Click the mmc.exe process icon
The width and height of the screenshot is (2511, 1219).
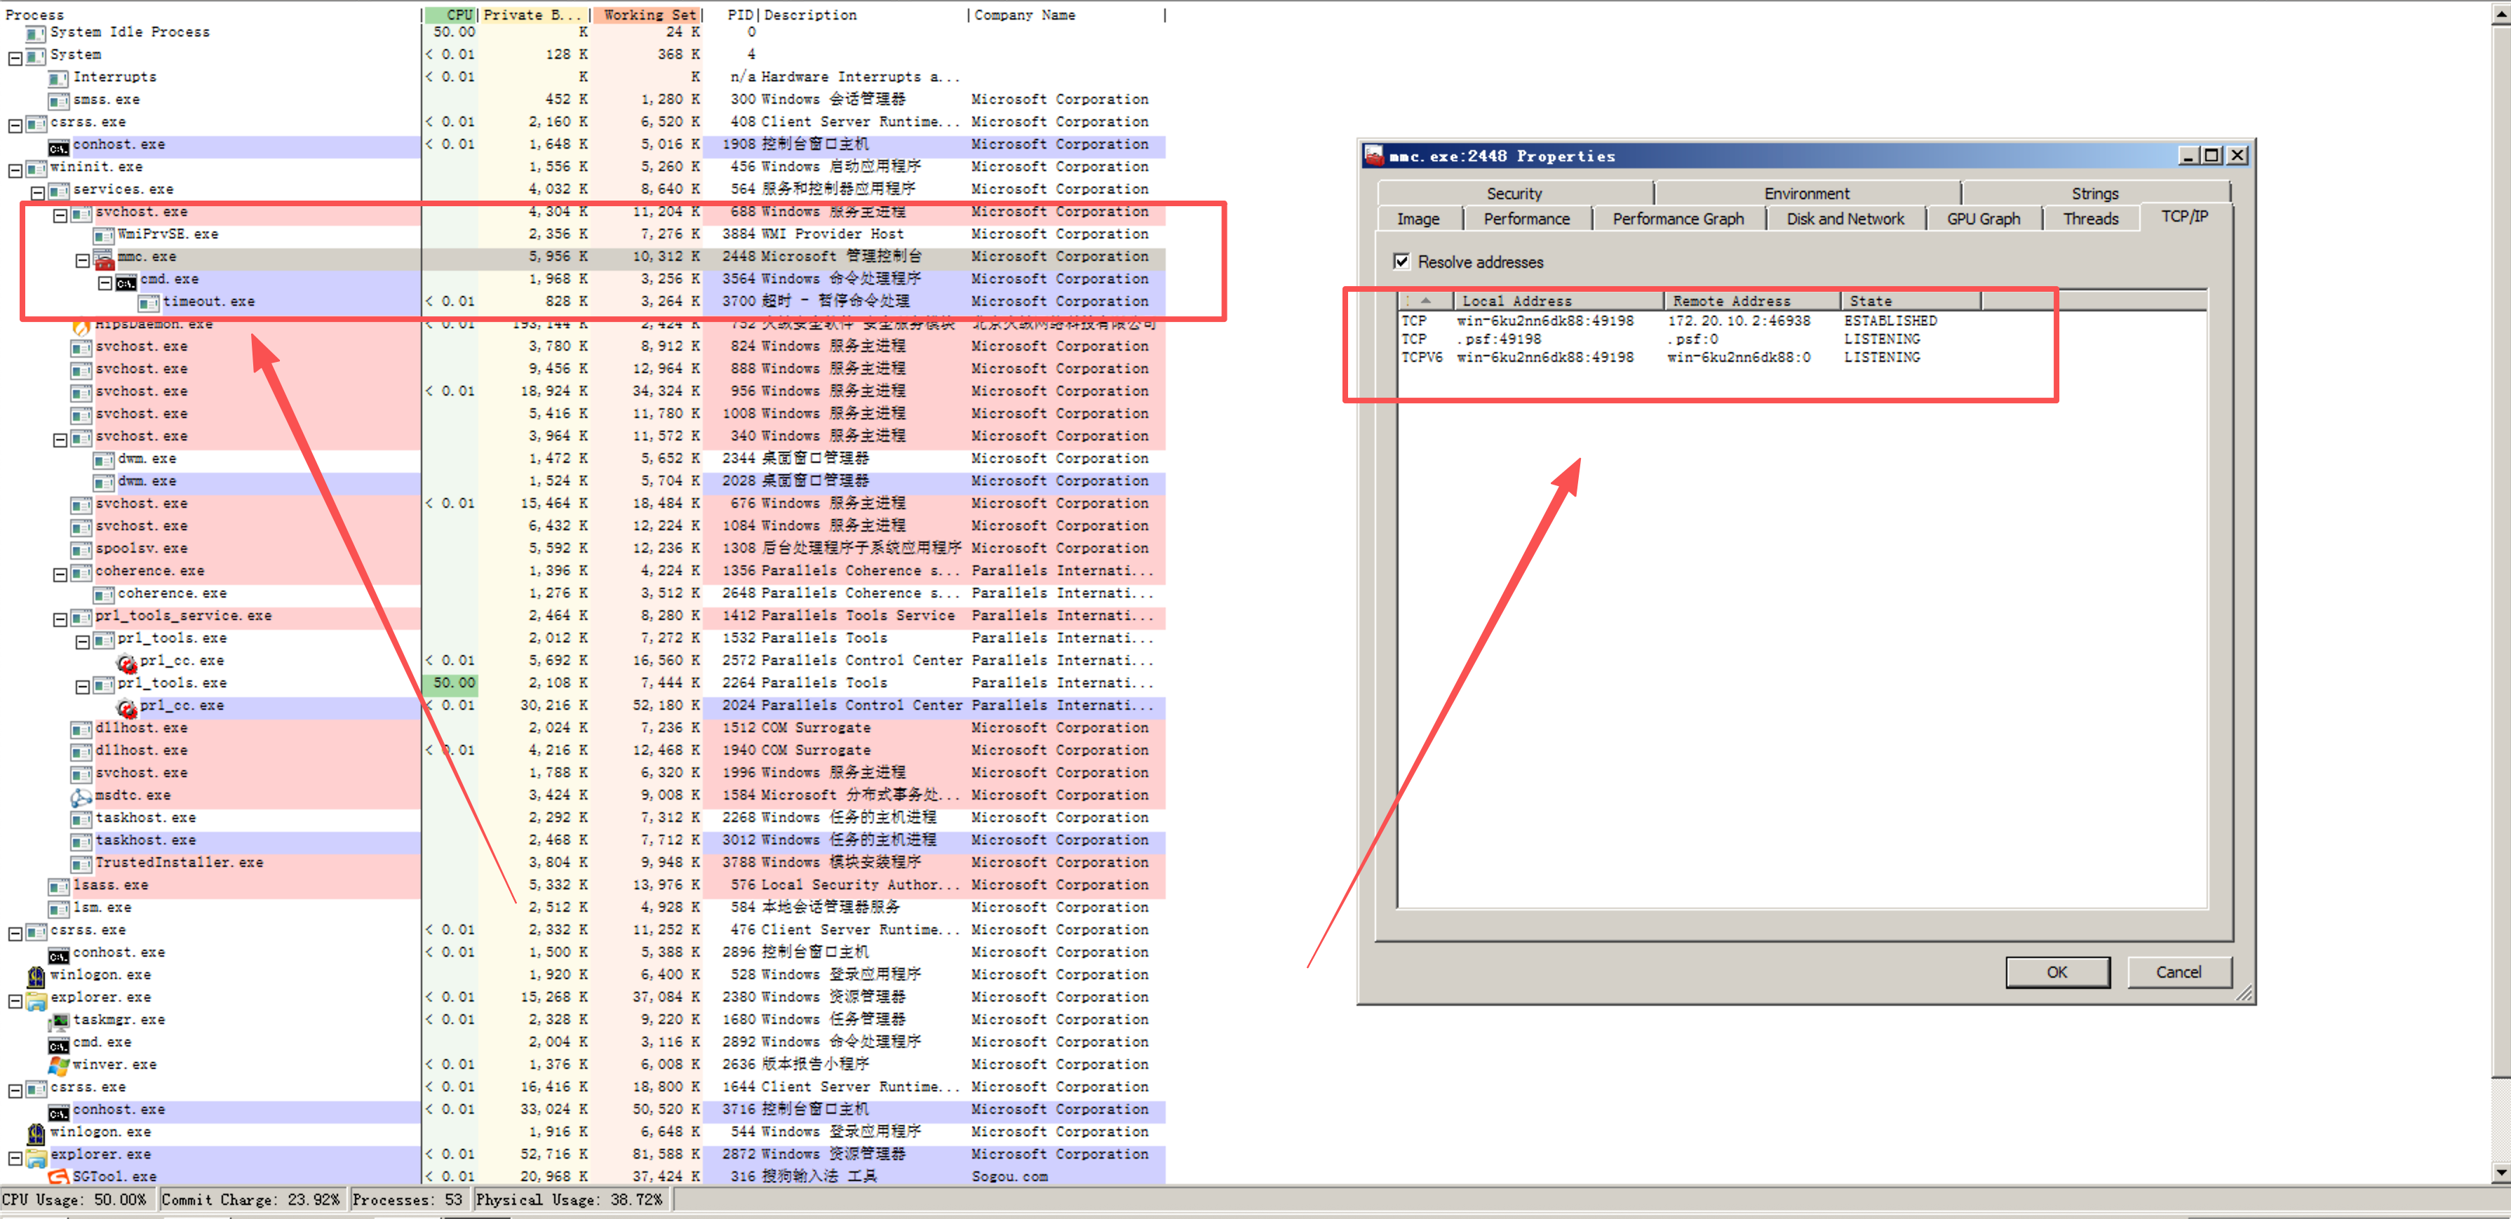(105, 260)
